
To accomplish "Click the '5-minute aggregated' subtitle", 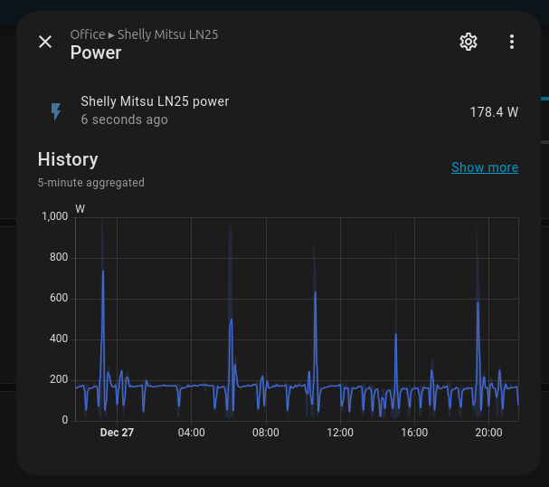I will point(90,182).
